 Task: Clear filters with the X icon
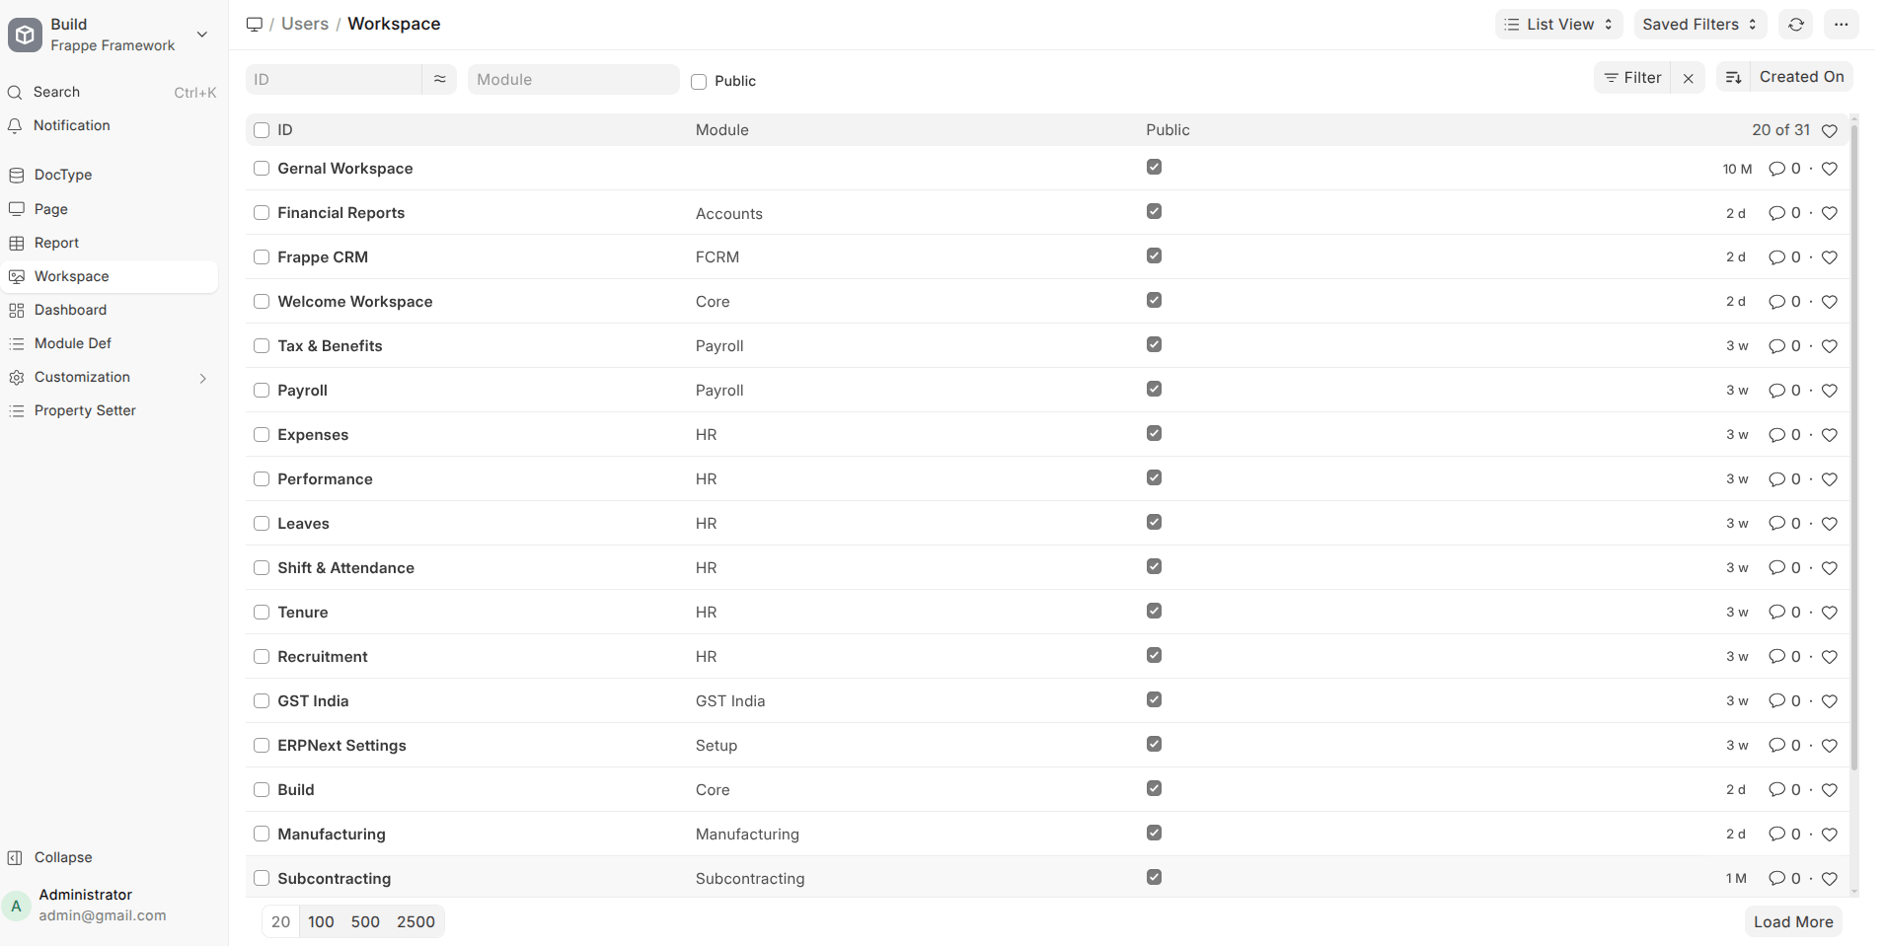pyautogui.click(x=1689, y=78)
